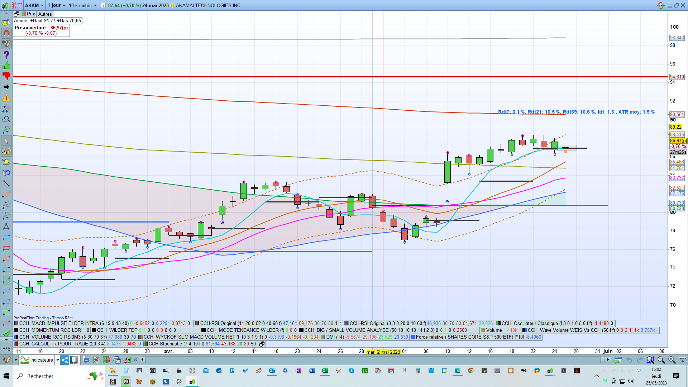Click the Volume indicator label

(494, 330)
